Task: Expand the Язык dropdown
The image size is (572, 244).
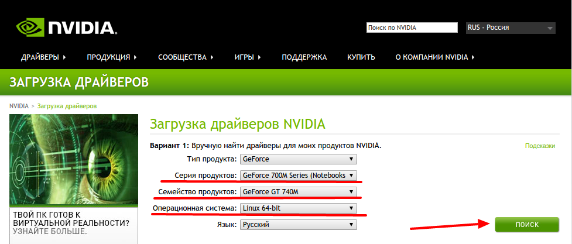Action: 298,224
